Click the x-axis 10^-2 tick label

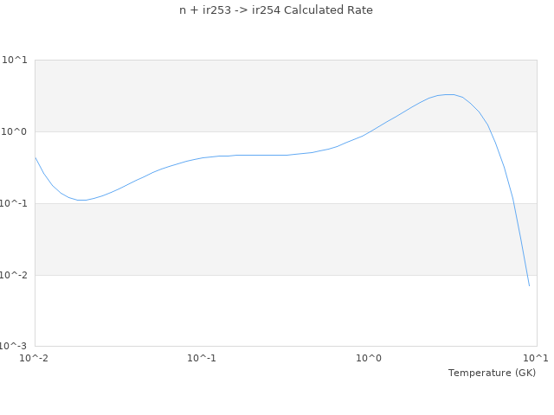point(35,358)
